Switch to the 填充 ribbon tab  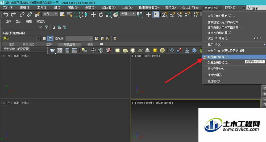[90, 44]
